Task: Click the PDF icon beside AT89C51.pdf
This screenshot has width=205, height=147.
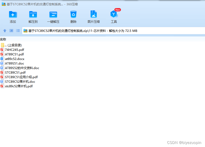Action: pyautogui.click(x=2, y=54)
